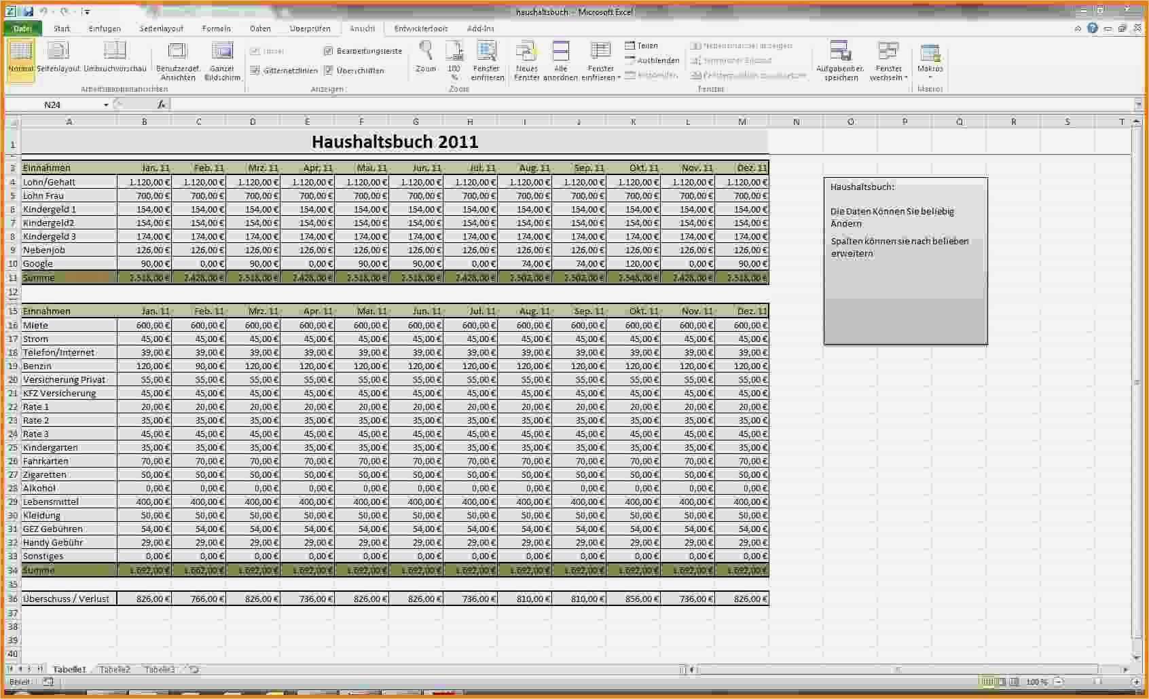
Task: Click the insert new worksheet tab icon
Action: click(194, 670)
